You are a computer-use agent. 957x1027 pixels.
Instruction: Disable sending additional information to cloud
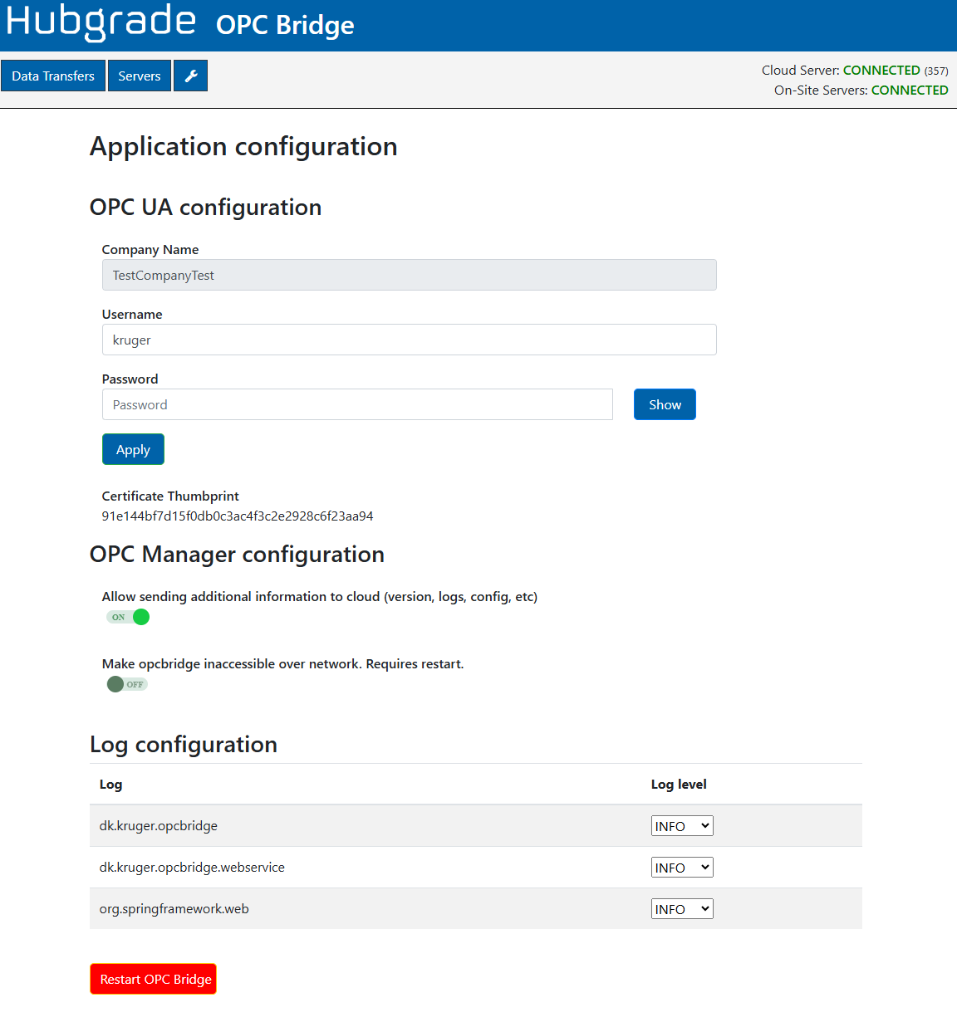[128, 617]
